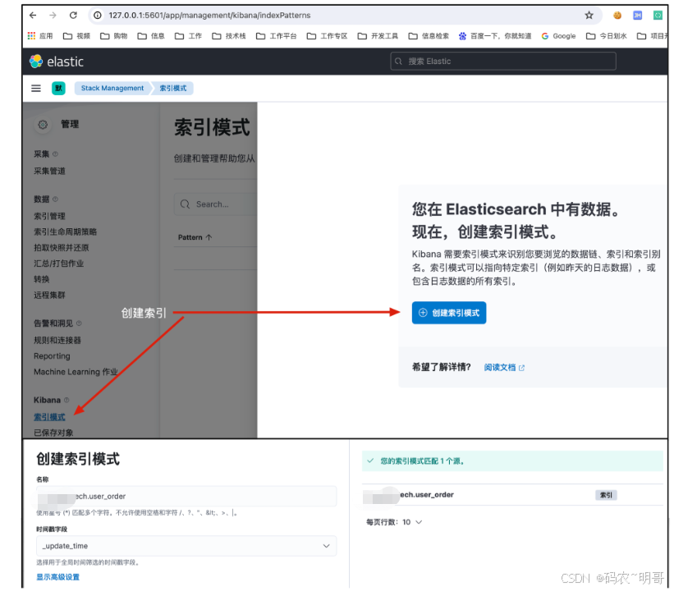This screenshot has width=674, height=591.
Task: Open the 工作 bookmark folder
Action: point(189,36)
